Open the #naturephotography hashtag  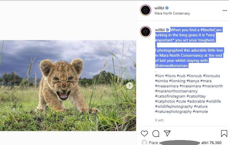coord(173,112)
